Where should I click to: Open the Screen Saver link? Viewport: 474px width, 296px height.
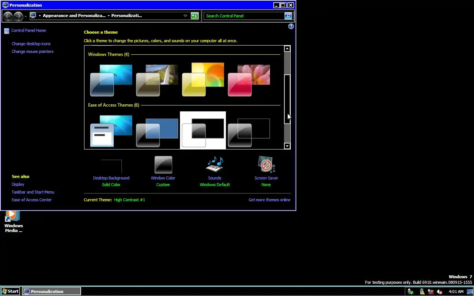(266, 178)
